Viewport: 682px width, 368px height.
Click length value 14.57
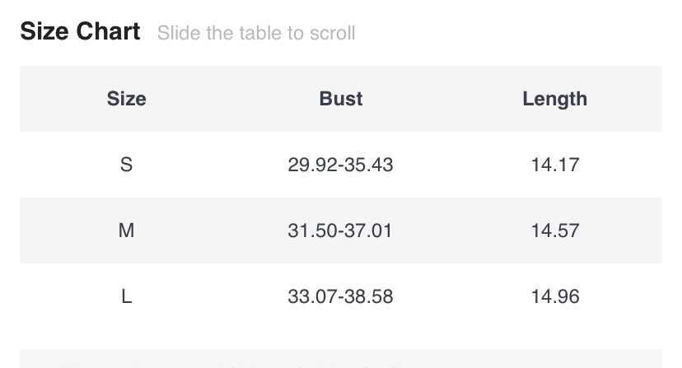click(x=555, y=231)
